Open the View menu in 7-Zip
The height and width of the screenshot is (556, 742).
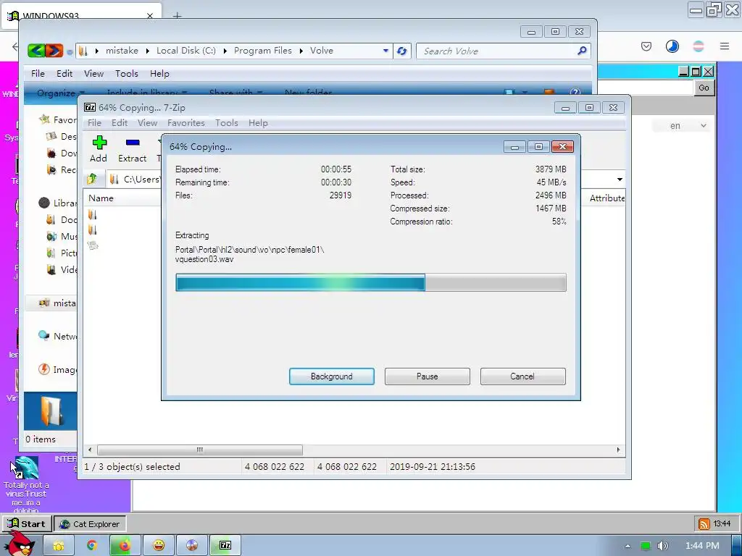(147, 123)
